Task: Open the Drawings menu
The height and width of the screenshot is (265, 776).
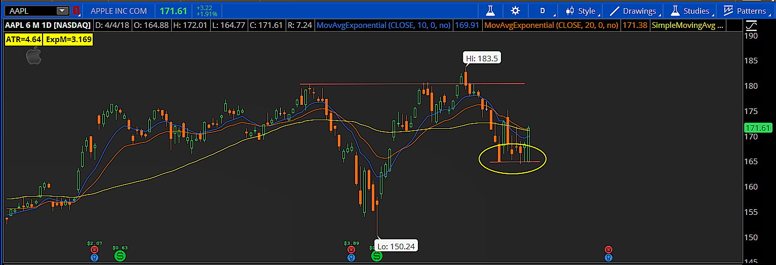Action: (633, 10)
